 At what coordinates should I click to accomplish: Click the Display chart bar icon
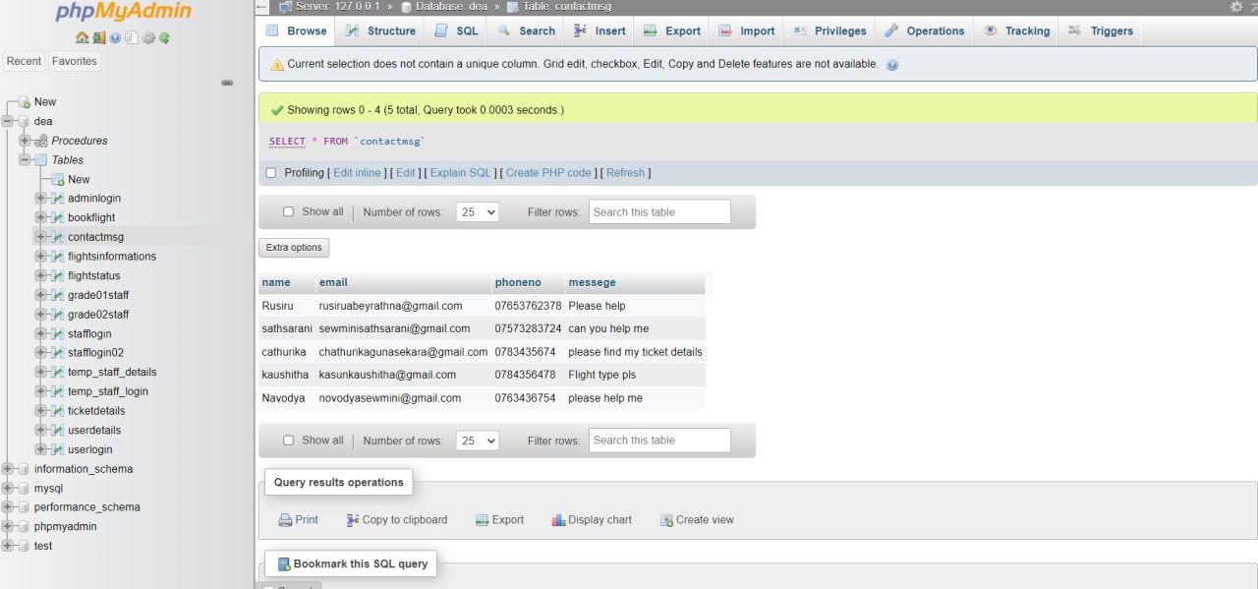coord(558,520)
